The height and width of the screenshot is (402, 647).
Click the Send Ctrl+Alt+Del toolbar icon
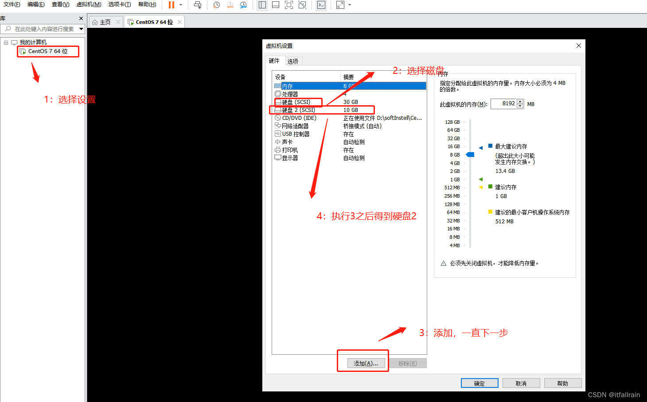tap(198, 5)
